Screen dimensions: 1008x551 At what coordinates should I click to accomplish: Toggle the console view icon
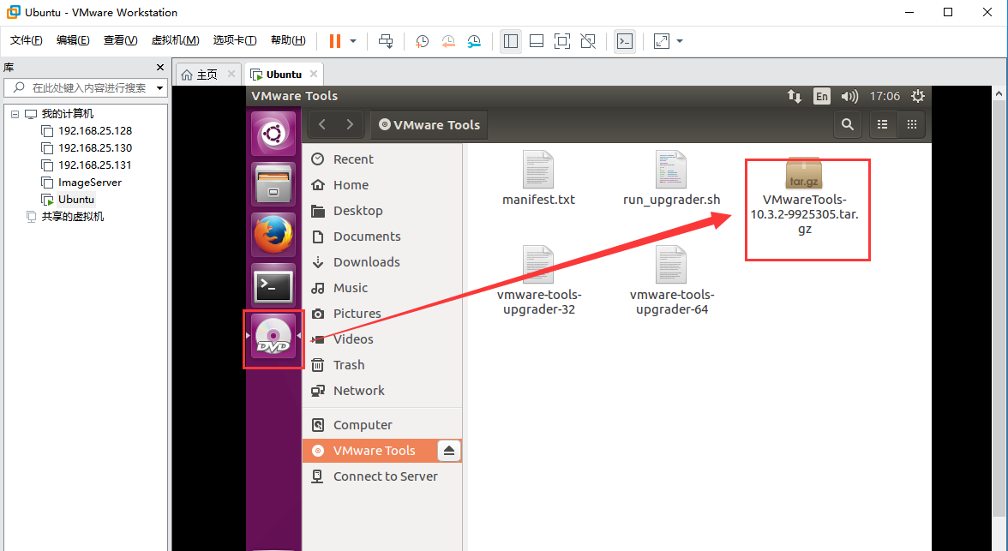point(625,41)
